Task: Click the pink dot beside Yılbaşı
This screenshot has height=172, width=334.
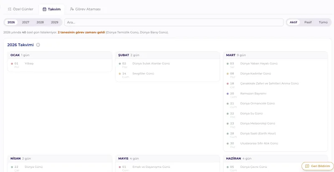Action: click(12, 63)
